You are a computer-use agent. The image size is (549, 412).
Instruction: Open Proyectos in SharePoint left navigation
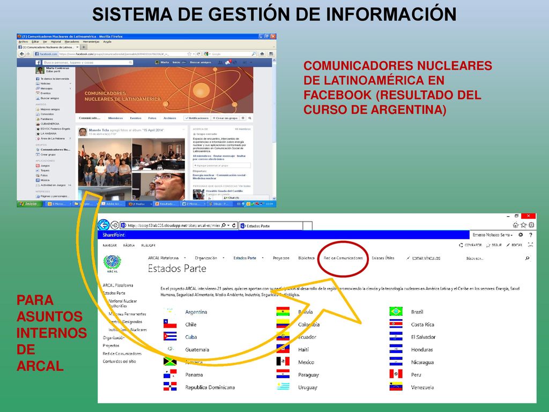click(x=111, y=345)
